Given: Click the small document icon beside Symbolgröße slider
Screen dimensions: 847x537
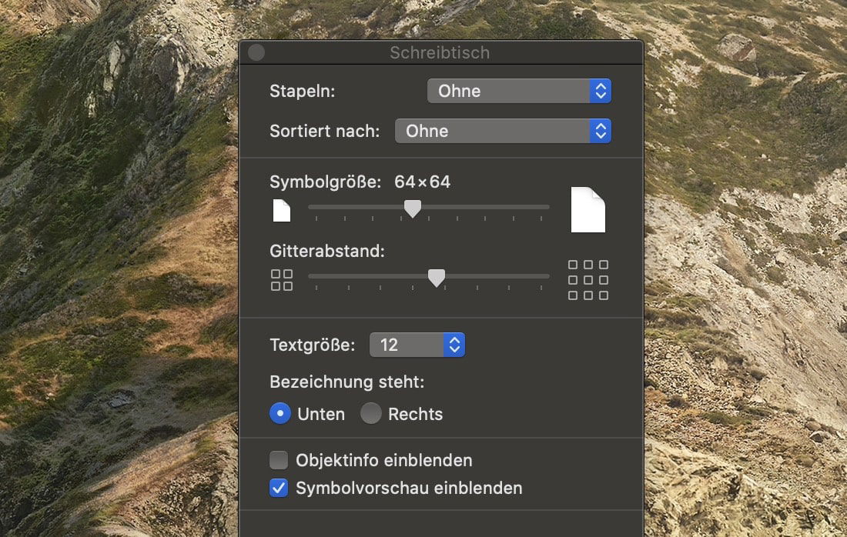Looking at the screenshot, I should pyautogui.click(x=282, y=210).
